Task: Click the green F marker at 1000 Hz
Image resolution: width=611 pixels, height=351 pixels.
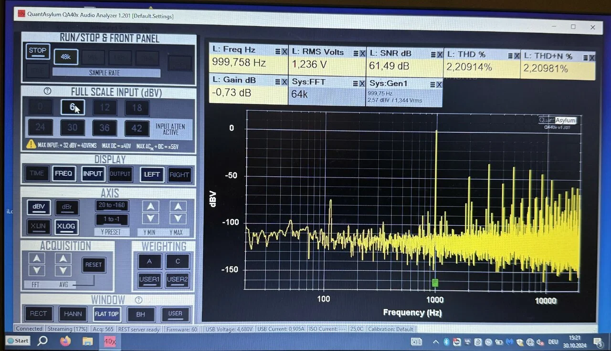Action: pyautogui.click(x=435, y=283)
